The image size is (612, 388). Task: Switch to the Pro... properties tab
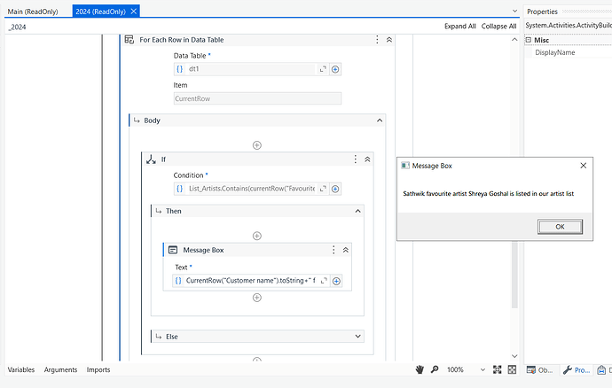tap(577, 369)
